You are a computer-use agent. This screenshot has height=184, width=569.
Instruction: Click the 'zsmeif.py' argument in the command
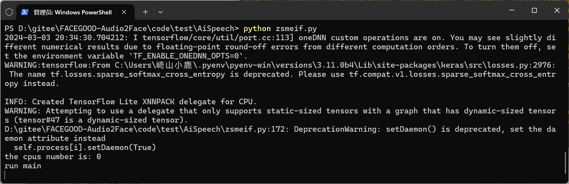(296, 29)
